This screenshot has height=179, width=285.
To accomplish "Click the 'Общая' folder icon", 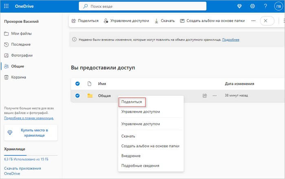I will [x=90, y=95].
